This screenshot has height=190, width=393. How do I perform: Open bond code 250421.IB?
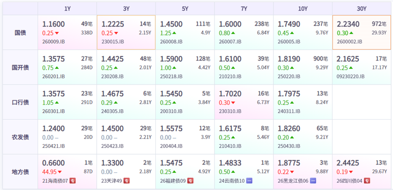click(x=54, y=146)
